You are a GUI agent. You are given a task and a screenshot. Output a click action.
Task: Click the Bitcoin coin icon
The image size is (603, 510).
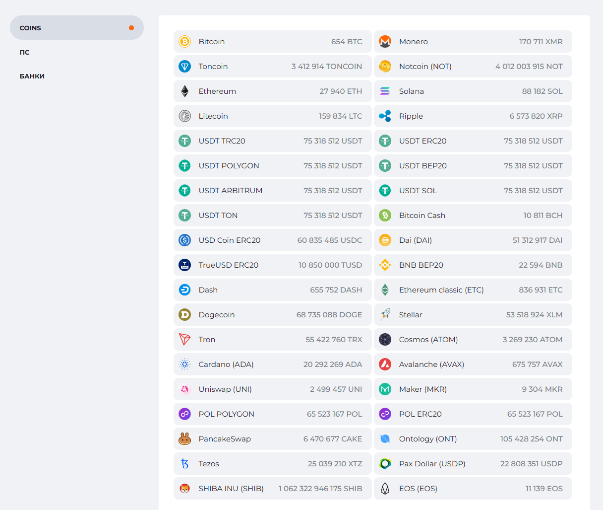pyautogui.click(x=185, y=42)
